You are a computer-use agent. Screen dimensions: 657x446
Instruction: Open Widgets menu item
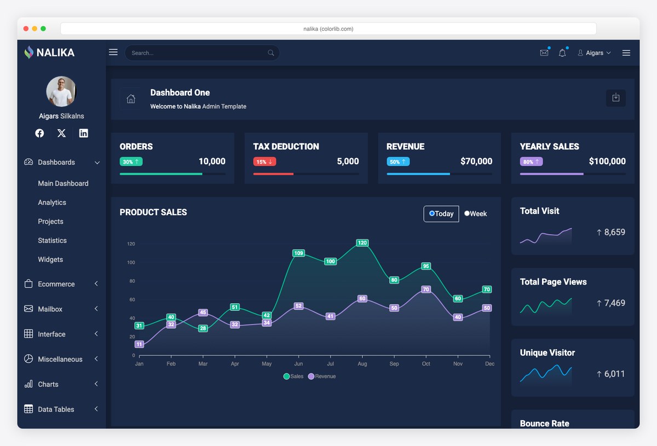pos(50,259)
